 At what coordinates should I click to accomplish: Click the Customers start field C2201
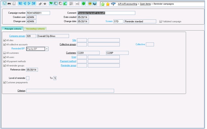[88, 53]
